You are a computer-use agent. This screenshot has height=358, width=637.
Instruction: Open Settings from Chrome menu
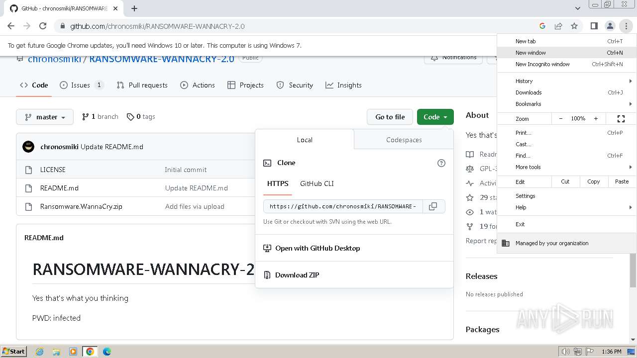point(566,196)
